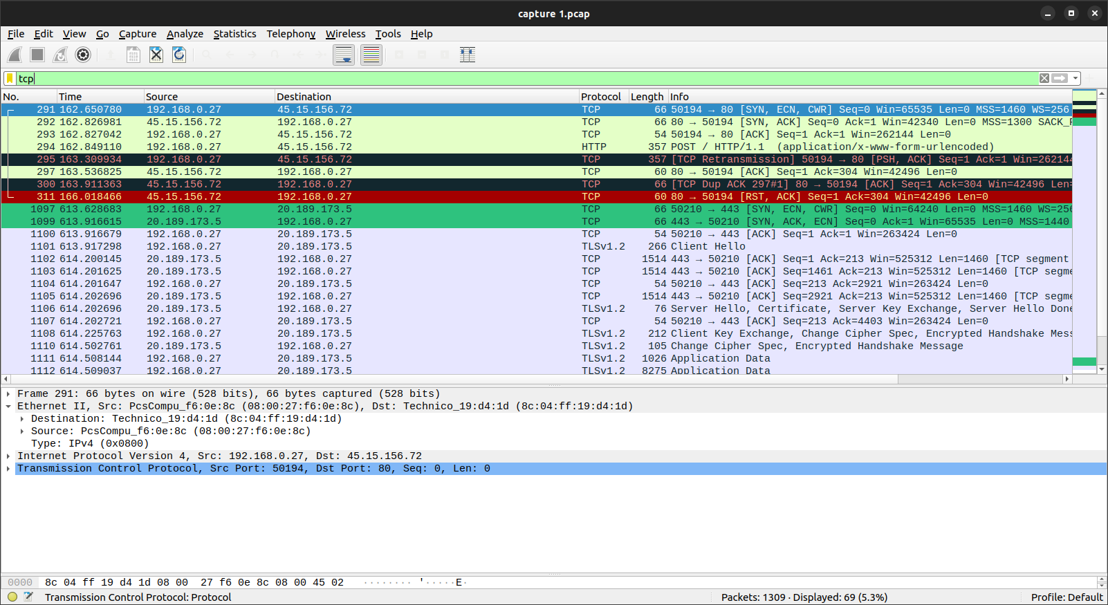1108x605 pixels.
Task: Expand the Internet Protocol Version 4 node
Action: [8, 456]
